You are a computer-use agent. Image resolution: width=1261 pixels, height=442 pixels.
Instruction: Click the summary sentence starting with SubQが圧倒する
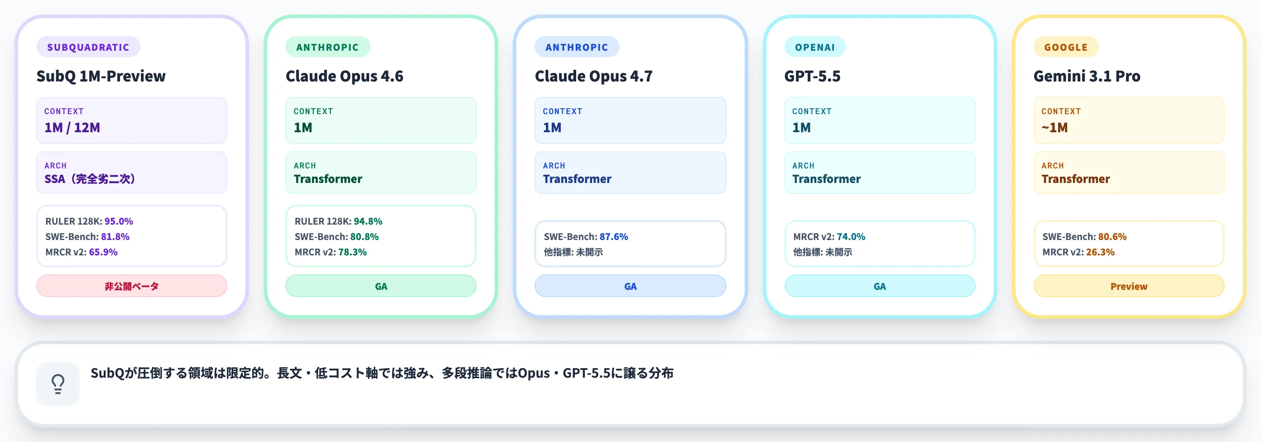point(382,373)
